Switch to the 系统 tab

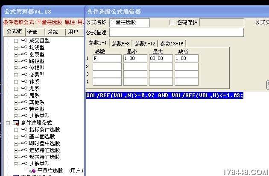pyautogui.click(x=55, y=32)
